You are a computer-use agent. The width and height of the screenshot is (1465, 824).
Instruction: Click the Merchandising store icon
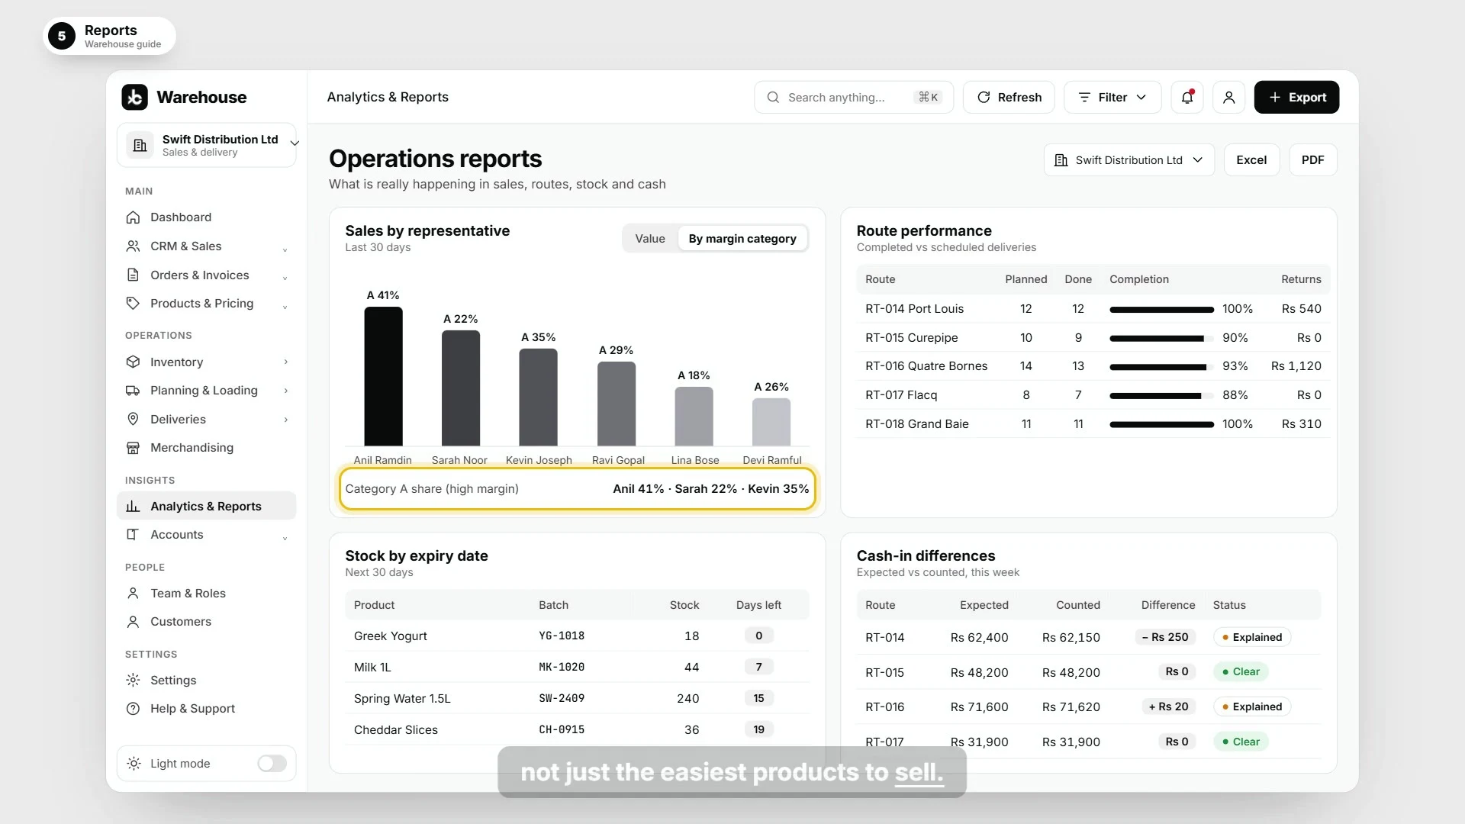(133, 447)
